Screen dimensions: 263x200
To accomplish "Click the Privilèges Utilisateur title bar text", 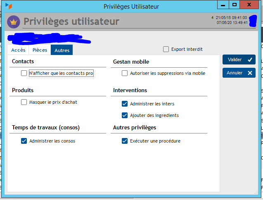I will [131, 6].
